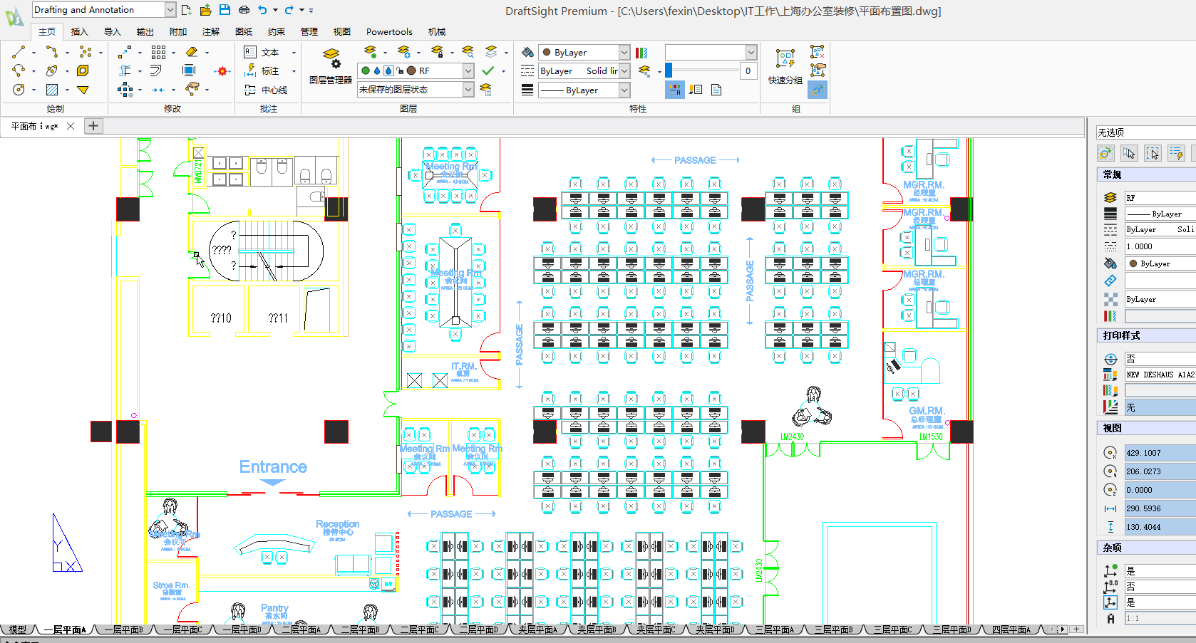
Task: Toggle RF layer visibility green dot
Action: click(366, 70)
